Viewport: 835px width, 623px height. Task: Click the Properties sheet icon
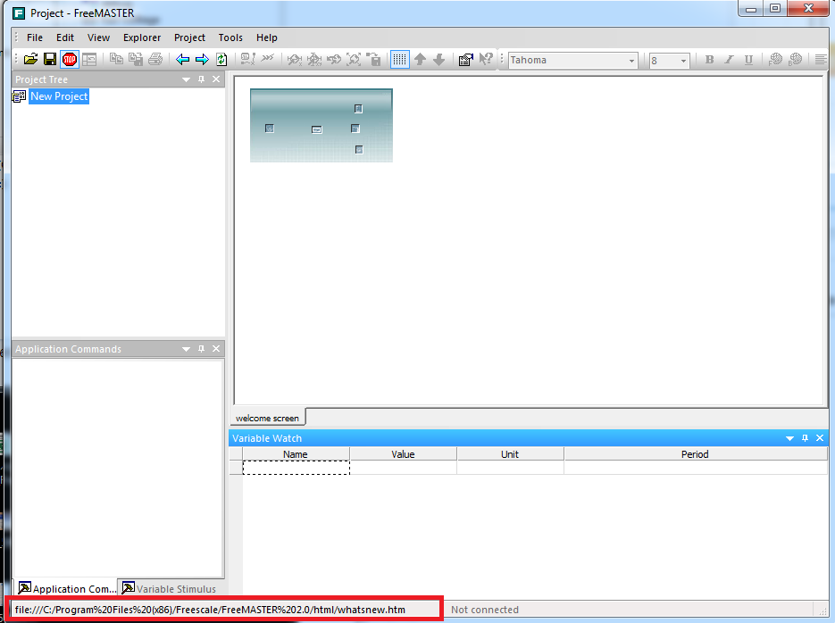point(465,59)
